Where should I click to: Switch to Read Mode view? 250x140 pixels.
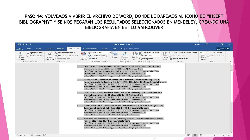(x=189, y=135)
